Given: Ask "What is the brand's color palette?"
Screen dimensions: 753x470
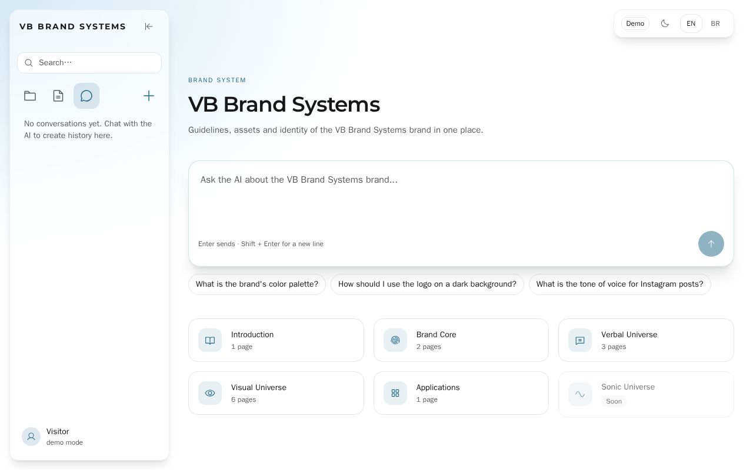Looking at the screenshot, I should 257,284.
